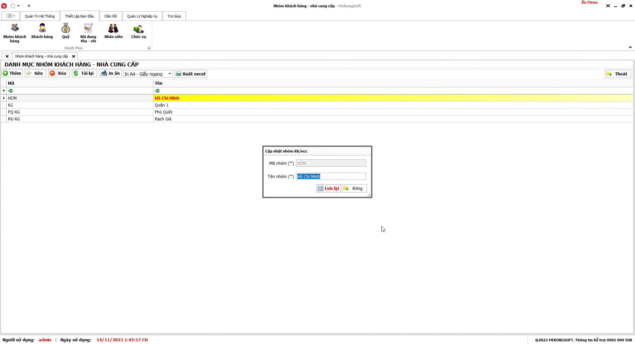The height and width of the screenshot is (344, 635).
Task: Click the Mã column filter cell
Action: coord(80,91)
